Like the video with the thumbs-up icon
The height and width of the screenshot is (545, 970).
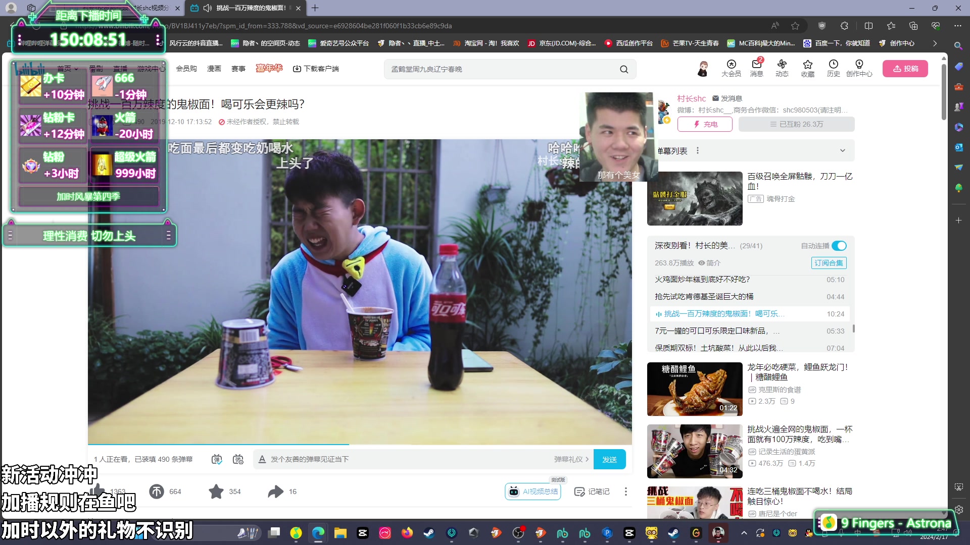[99, 491]
